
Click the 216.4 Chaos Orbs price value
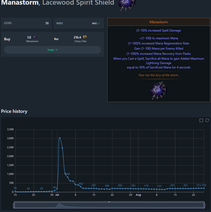click(x=77, y=37)
